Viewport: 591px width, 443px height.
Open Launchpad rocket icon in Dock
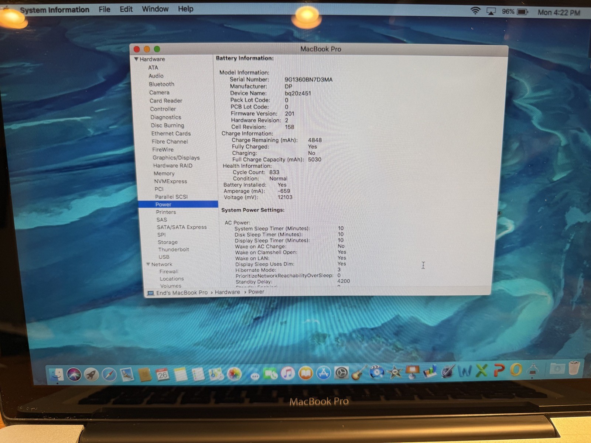pos(91,374)
